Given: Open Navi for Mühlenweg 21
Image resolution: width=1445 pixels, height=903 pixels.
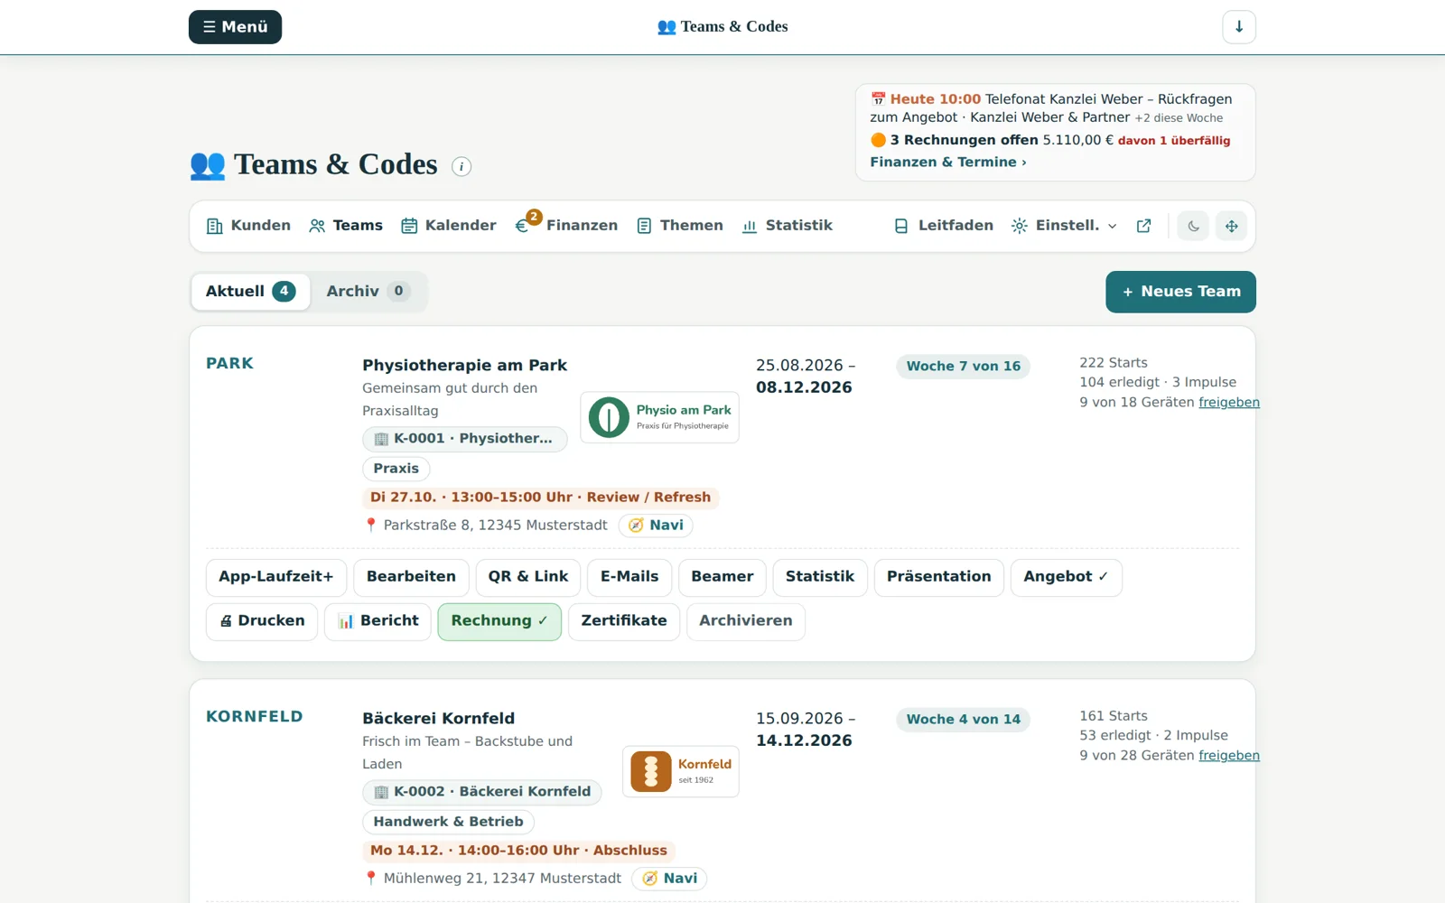Looking at the screenshot, I should 669,879.
